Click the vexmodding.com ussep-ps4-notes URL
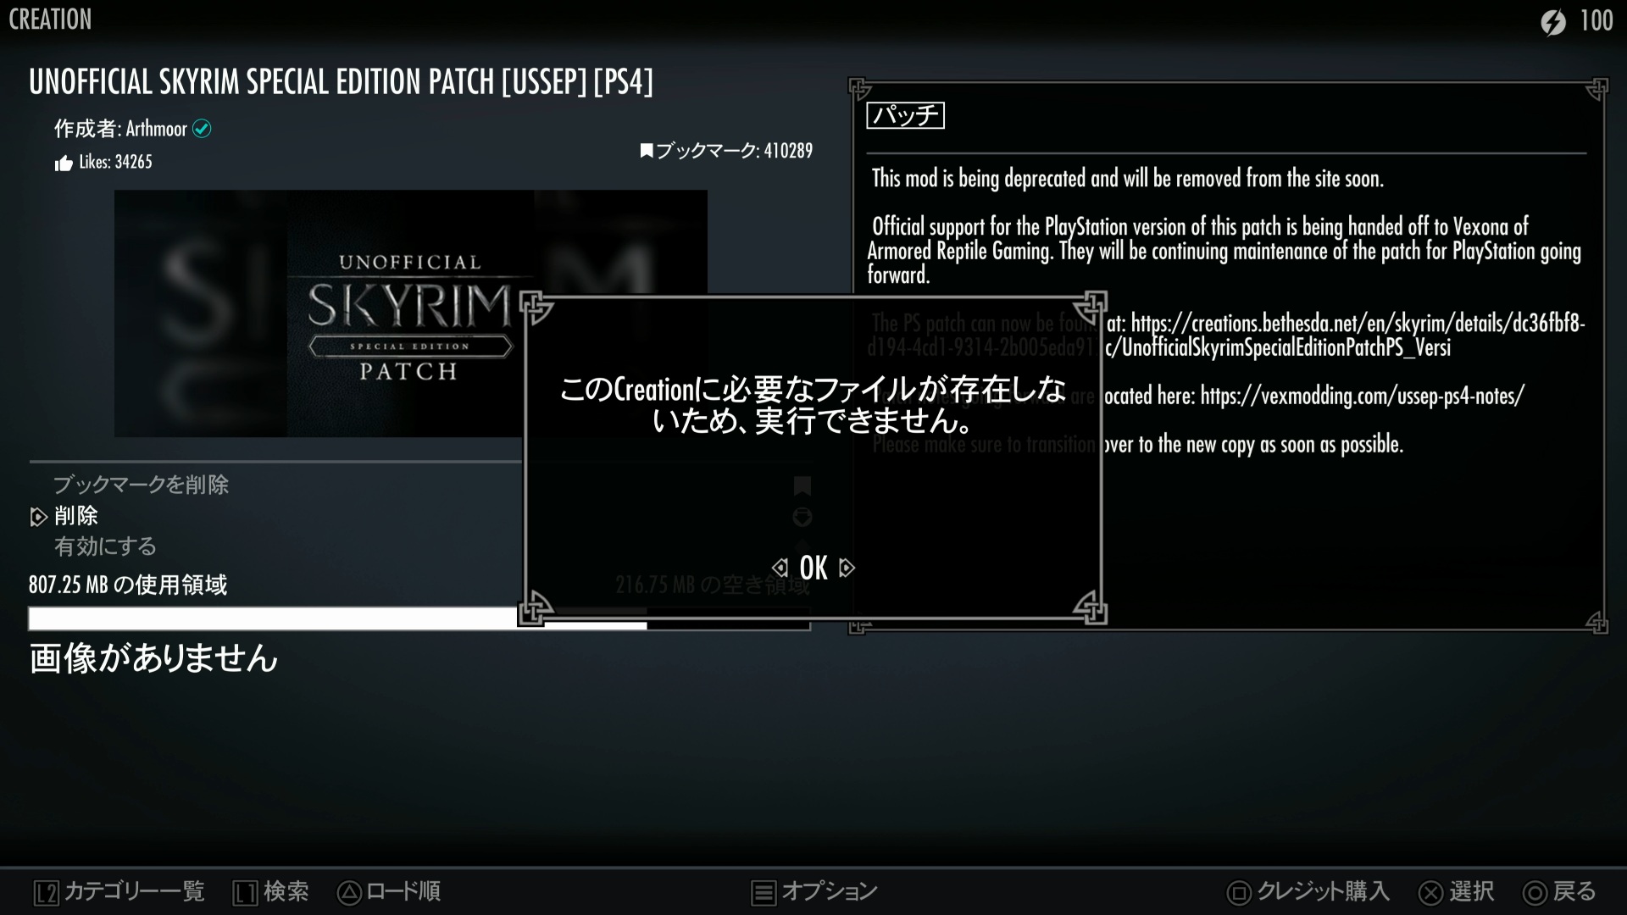The height and width of the screenshot is (915, 1627). 1362,396
